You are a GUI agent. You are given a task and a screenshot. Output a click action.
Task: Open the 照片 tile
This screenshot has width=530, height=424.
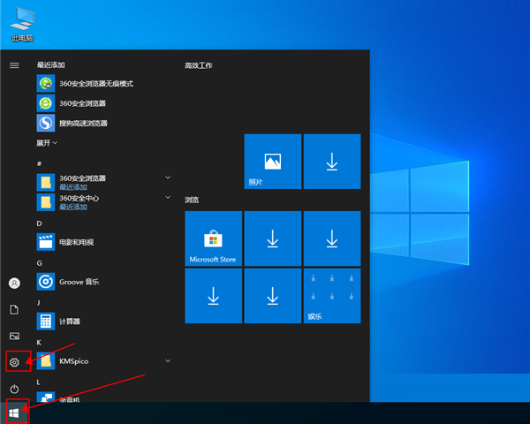click(x=273, y=162)
